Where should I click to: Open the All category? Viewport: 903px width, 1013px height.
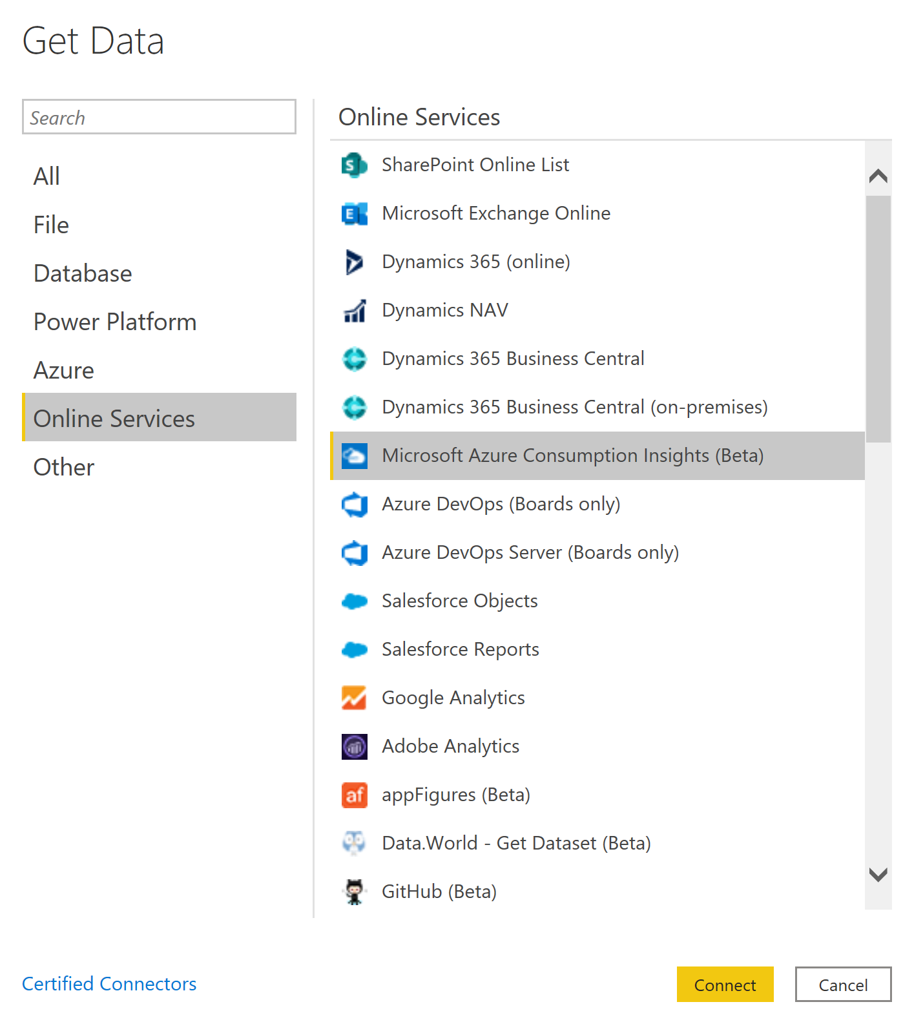pos(159,176)
